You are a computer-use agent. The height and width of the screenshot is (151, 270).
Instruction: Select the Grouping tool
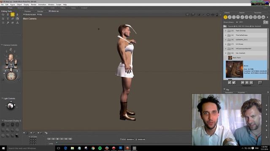click(3, 23)
